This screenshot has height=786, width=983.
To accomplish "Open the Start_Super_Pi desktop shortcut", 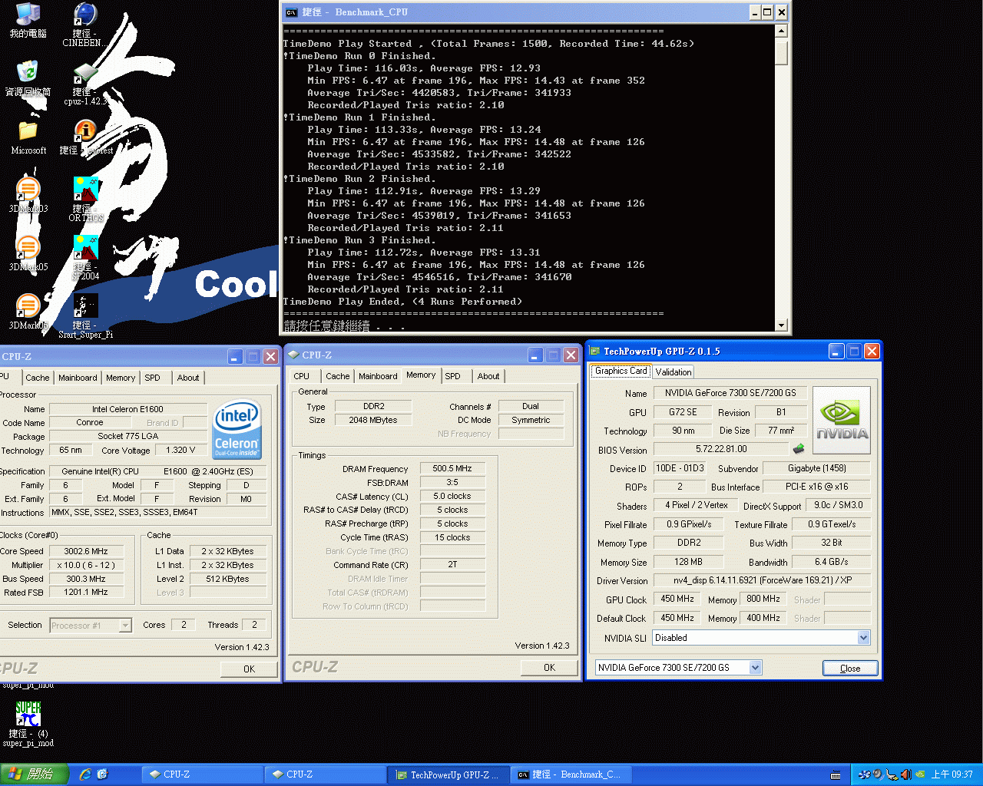I will click(85, 305).
